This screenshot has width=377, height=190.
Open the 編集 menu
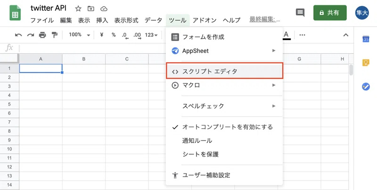tap(66, 20)
